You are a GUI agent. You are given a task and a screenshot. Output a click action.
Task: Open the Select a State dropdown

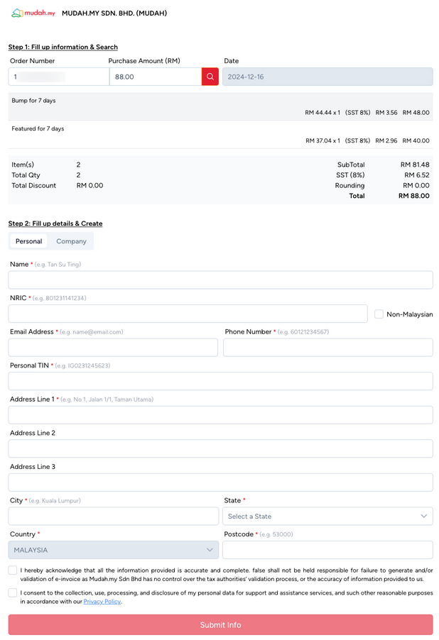coord(327,517)
